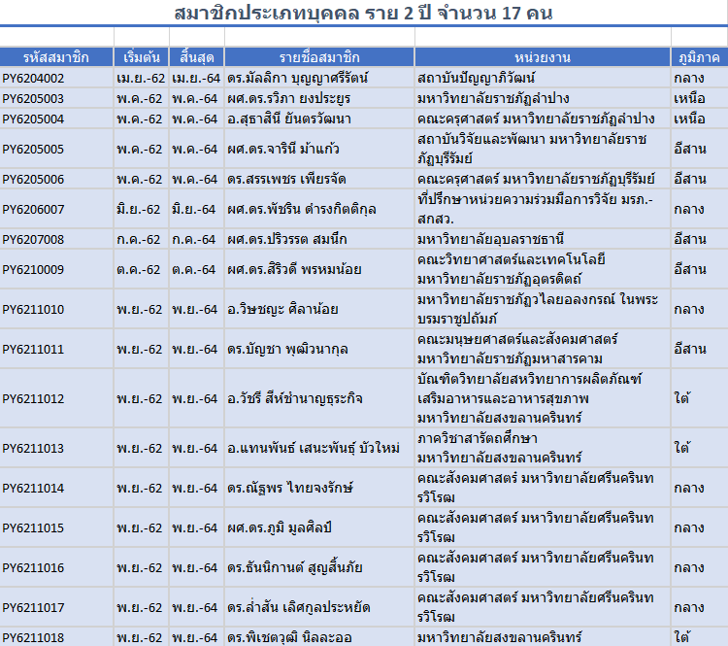728x646 pixels.
Task: Click name อ.วิษชญะ ศิลาน้อย
Action: 282,309
